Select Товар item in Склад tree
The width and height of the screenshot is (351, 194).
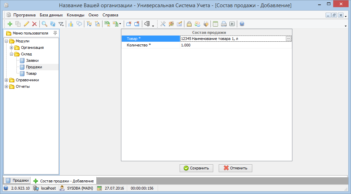(x=31, y=73)
